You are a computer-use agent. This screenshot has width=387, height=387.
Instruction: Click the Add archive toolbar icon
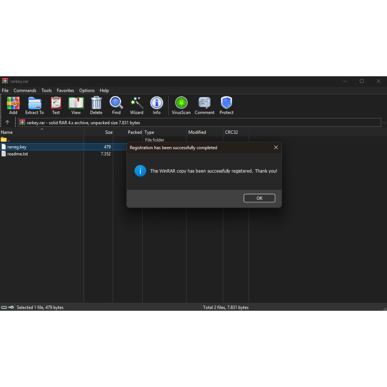click(x=13, y=103)
